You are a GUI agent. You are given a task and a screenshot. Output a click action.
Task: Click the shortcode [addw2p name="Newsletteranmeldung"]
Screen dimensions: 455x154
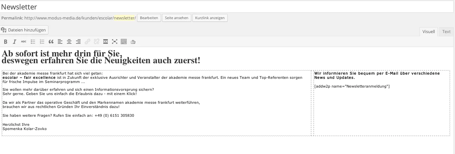(x=352, y=86)
